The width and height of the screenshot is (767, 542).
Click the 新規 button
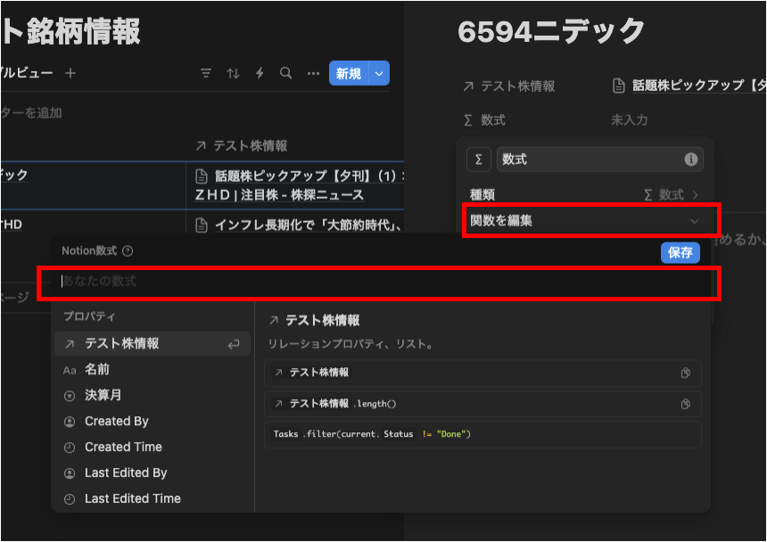point(349,73)
